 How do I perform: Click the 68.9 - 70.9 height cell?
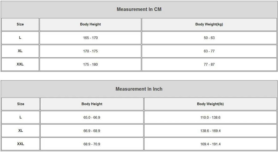coord(92,144)
